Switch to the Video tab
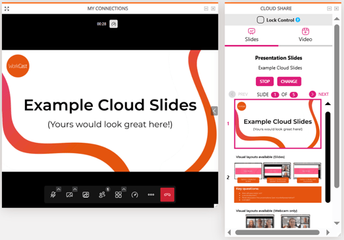This screenshot has width=344, height=240. point(305,35)
